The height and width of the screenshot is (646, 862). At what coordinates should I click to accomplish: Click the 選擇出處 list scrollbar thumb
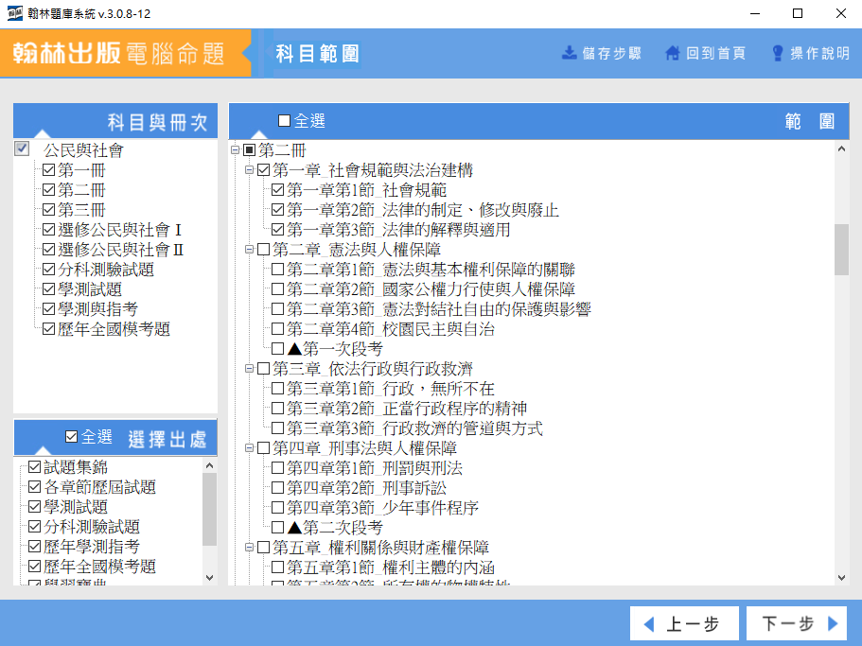[209, 509]
